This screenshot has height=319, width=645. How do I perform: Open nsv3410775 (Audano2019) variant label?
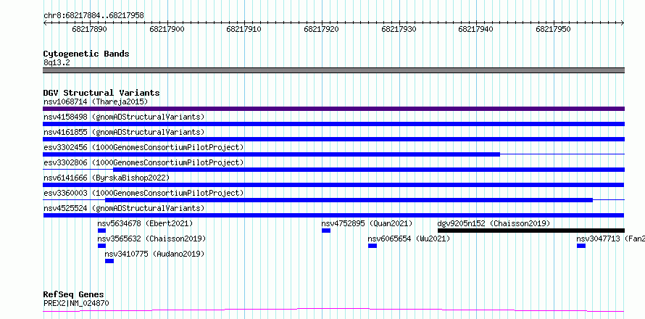(154, 254)
